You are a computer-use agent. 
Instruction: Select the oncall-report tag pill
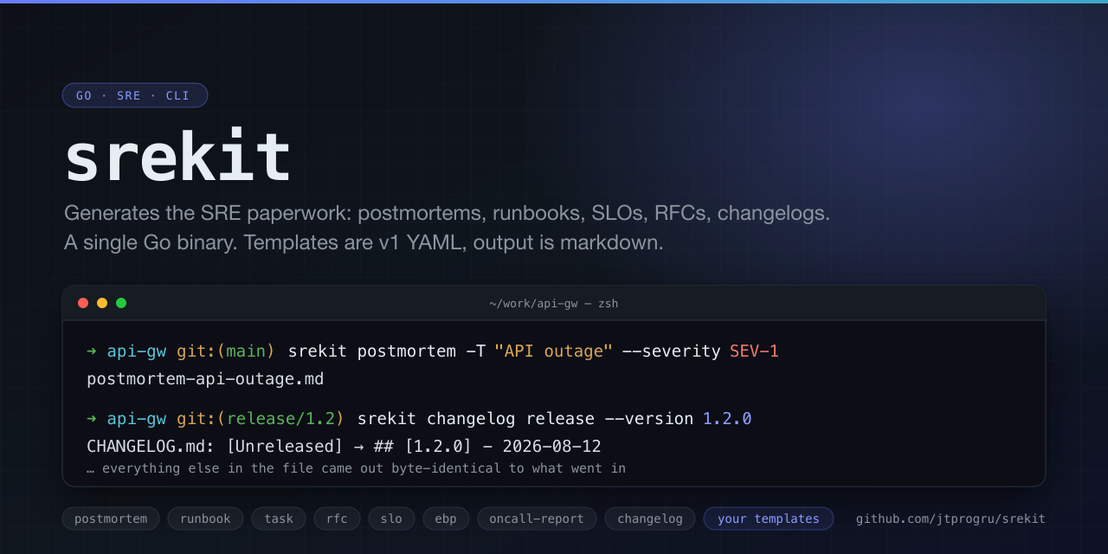pos(537,519)
